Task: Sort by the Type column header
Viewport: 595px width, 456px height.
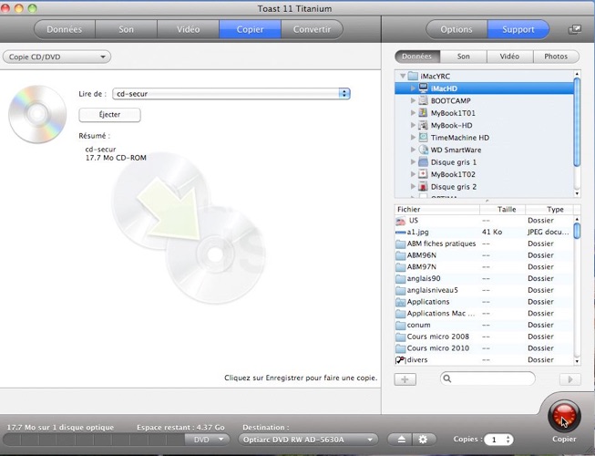Action: 549,210
